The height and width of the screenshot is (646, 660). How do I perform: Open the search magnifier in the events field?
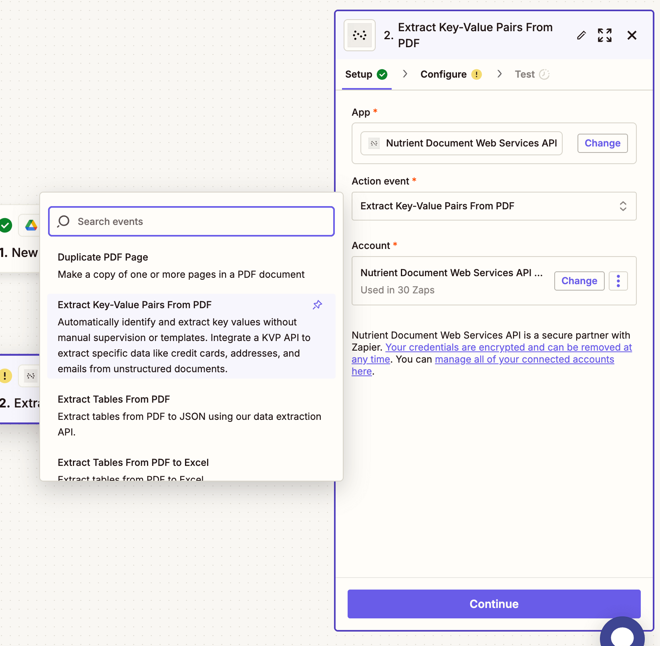[63, 221]
